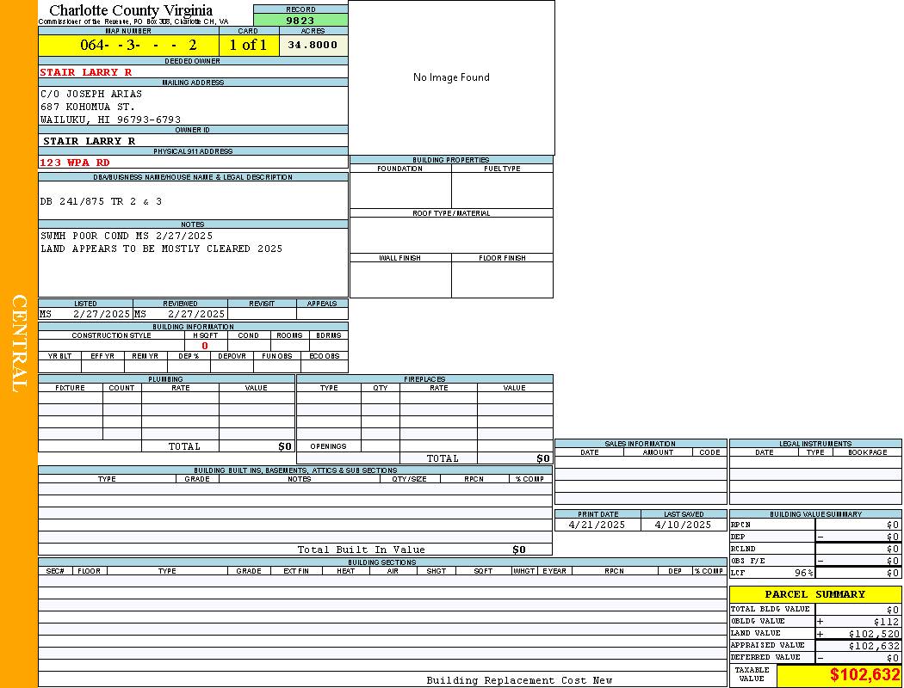Click the Listed date 2/27/2025 field
Screen dimensions: 904x688
click(100, 315)
